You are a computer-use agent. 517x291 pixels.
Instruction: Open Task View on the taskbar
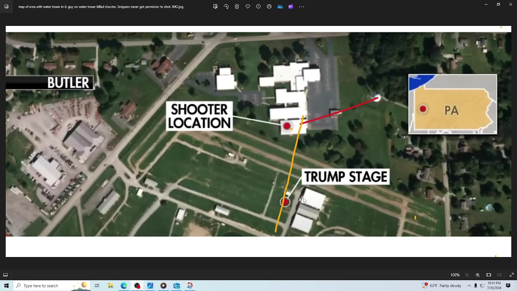pyautogui.click(x=97, y=286)
